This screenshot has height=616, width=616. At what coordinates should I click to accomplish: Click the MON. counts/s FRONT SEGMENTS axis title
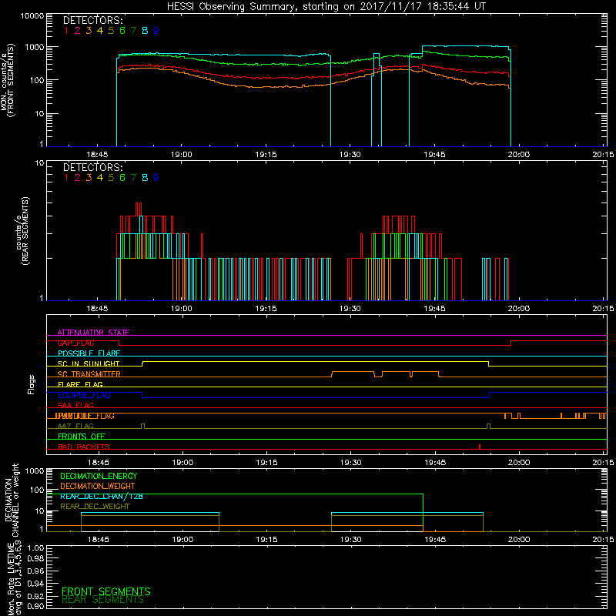(x=7, y=80)
